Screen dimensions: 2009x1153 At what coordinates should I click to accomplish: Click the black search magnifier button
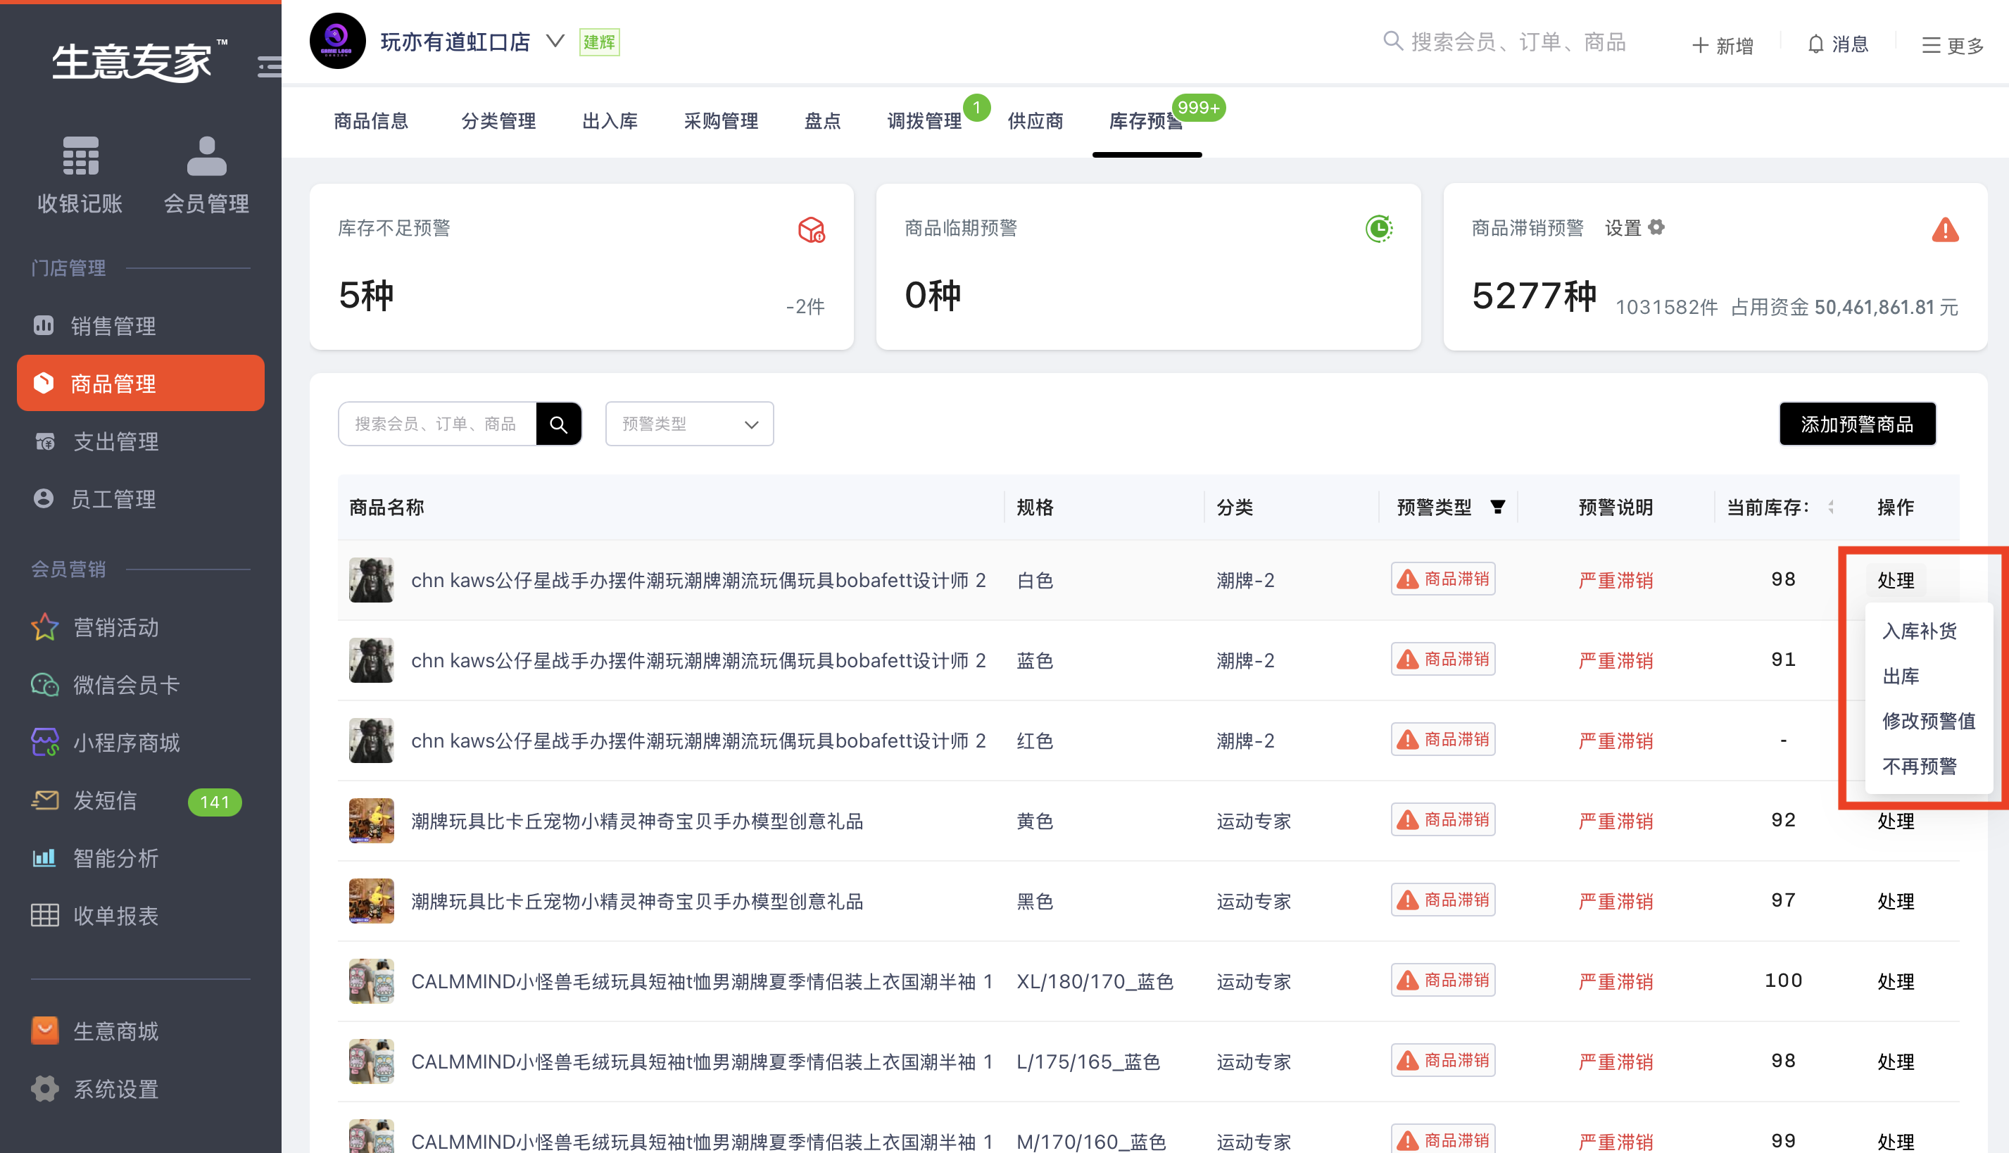558,424
